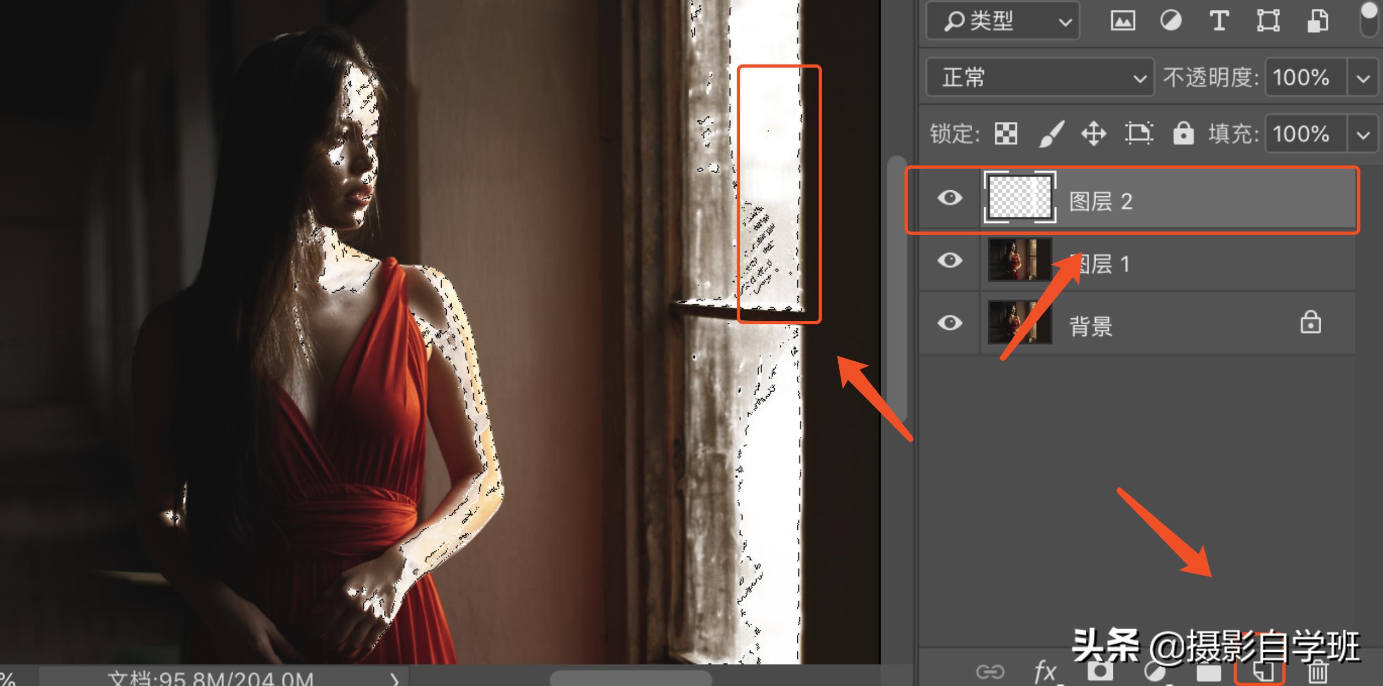Click the smart object filter icon
The width and height of the screenshot is (1383, 686).
(x=1317, y=22)
